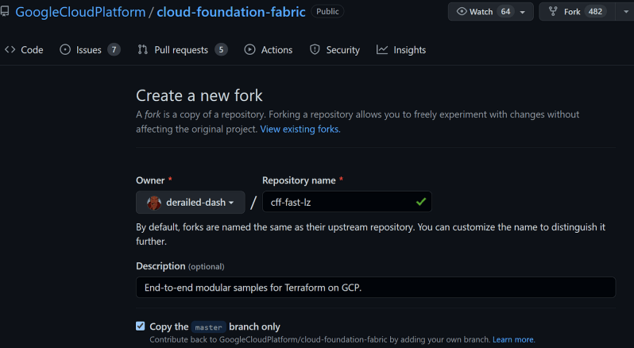Click the Watch 64 button
The height and width of the screenshot is (348, 634).
click(490, 11)
